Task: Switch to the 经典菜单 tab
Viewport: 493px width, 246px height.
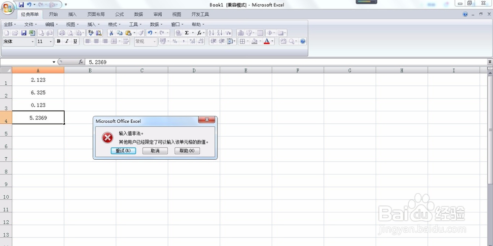Action: pos(30,14)
